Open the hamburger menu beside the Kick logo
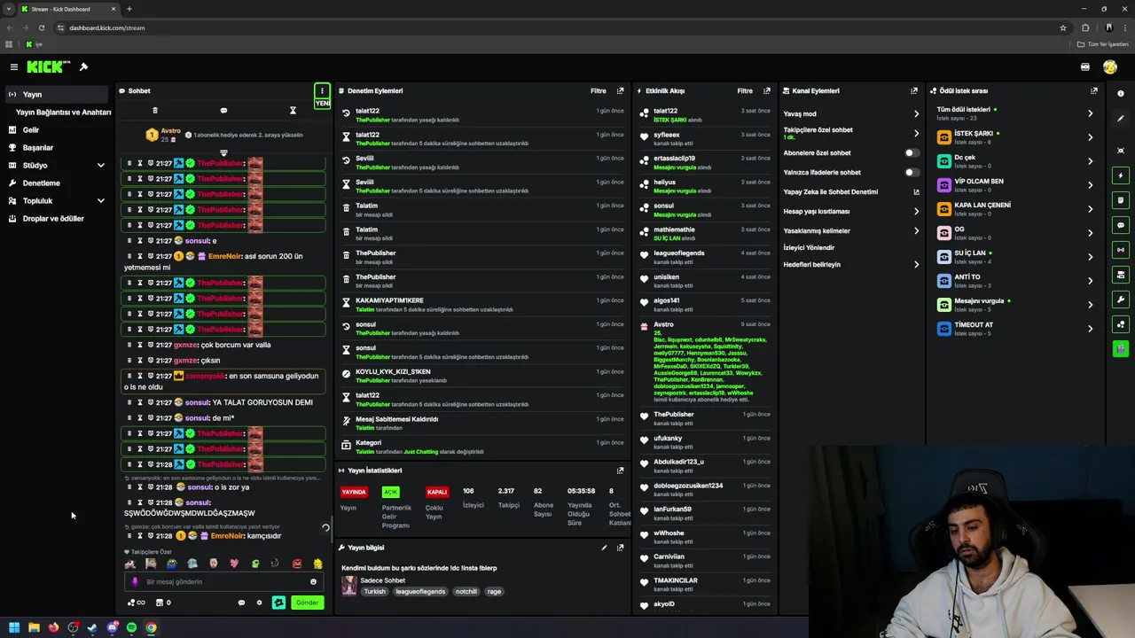1135x638 pixels. [x=14, y=67]
